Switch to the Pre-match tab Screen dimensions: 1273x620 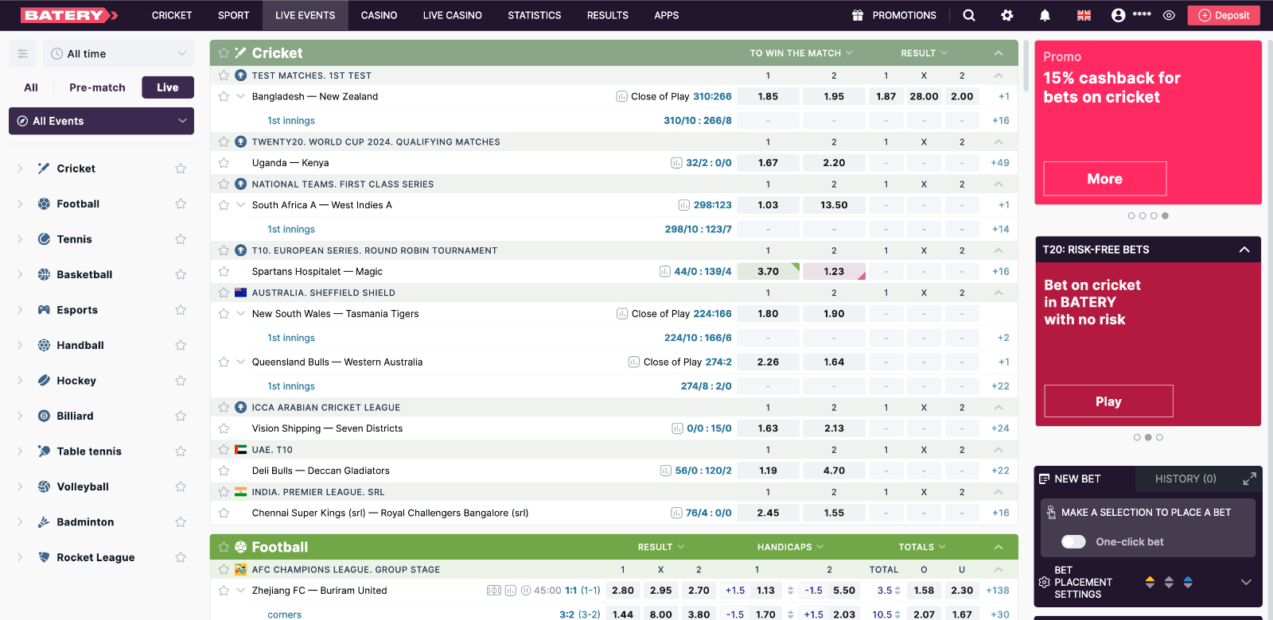click(97, 87)
